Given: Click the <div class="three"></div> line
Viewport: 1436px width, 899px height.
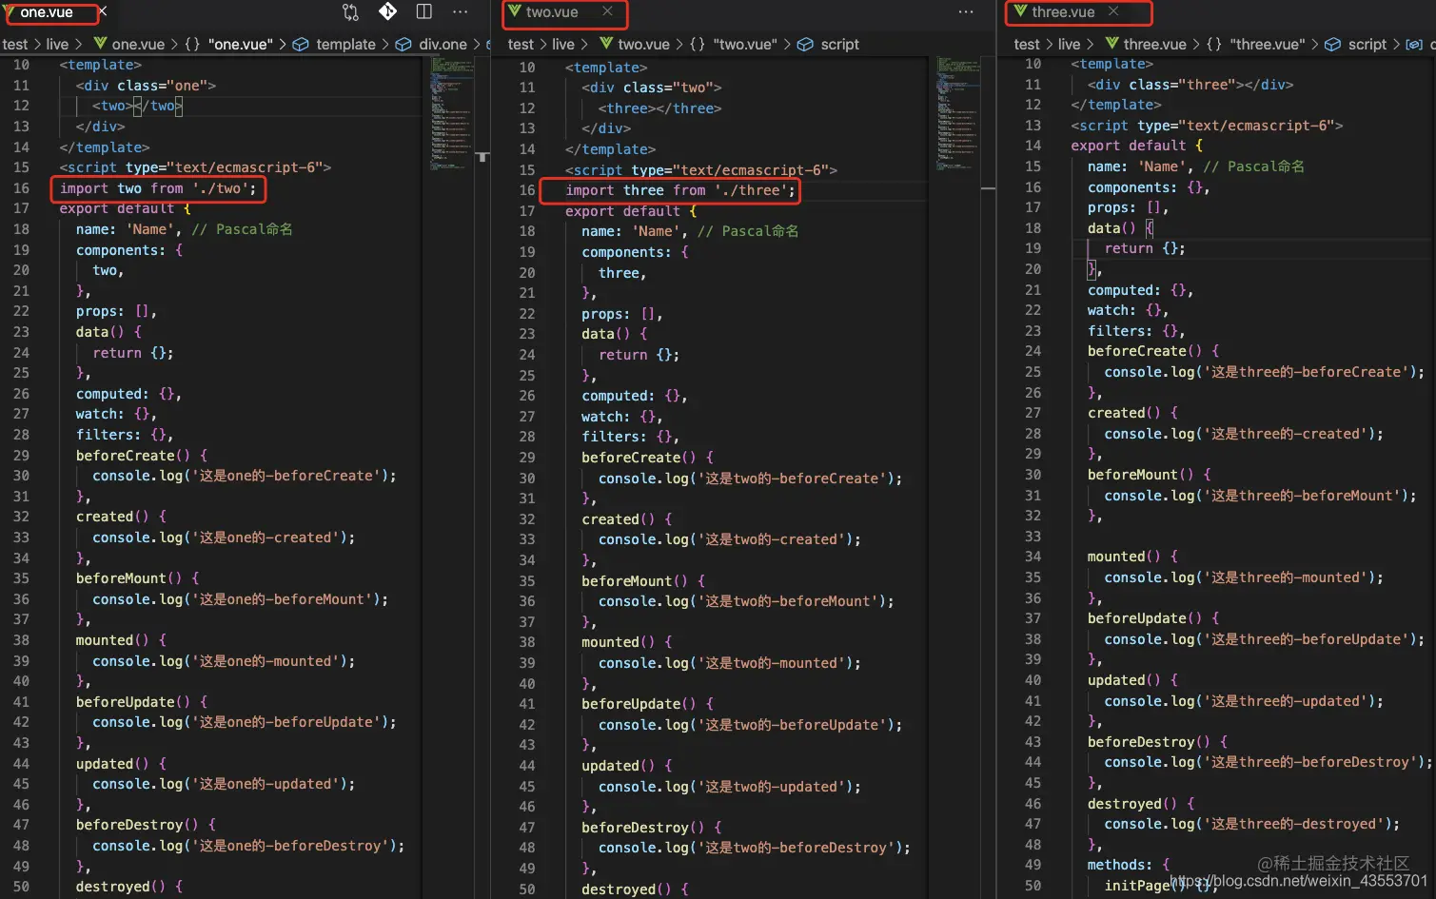Looking at the screenshot, I should 1190,85.
